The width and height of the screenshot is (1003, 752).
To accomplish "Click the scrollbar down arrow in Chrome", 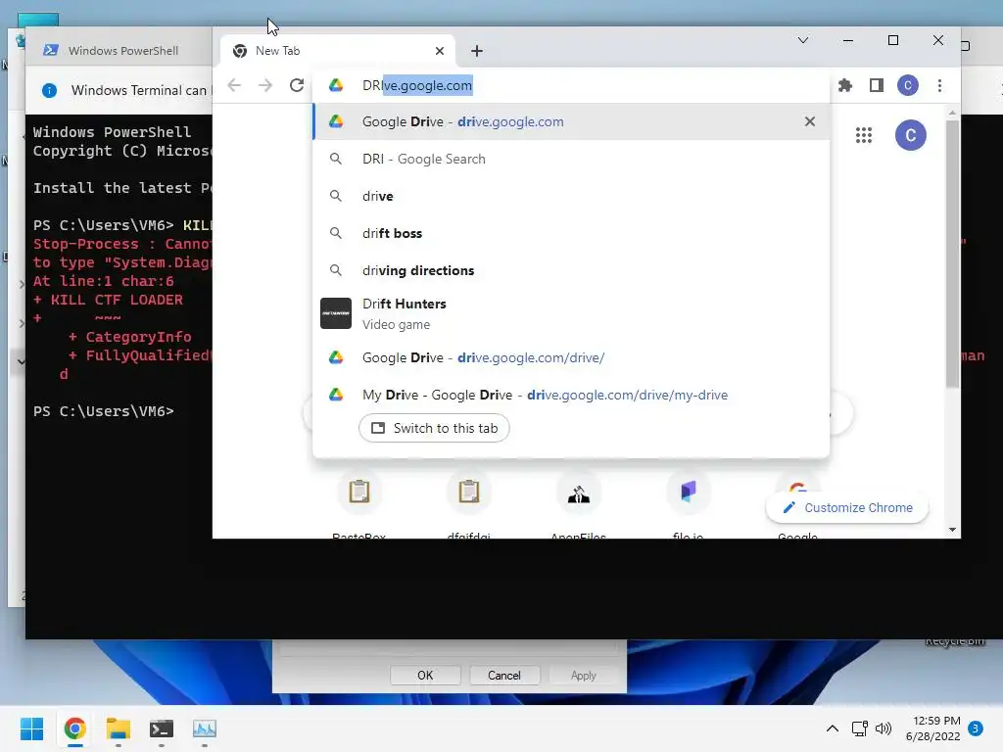I will tap(952, 530).
